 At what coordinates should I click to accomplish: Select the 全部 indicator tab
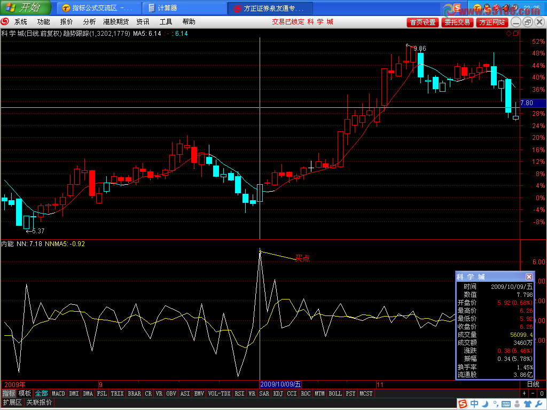point(41,393)
